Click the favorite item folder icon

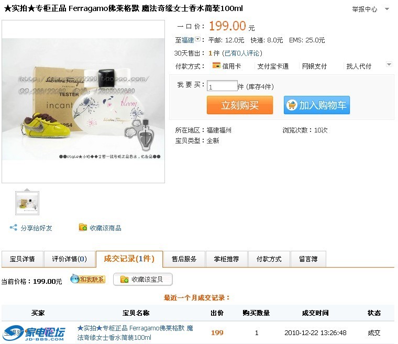coord(83,227)
